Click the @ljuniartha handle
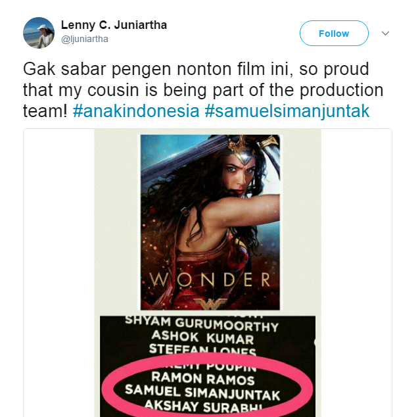397x417 pixels. 85,39
